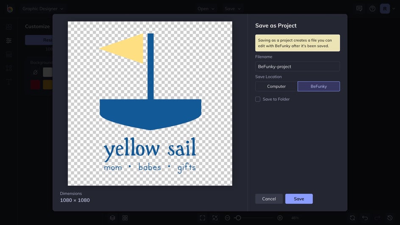Expand the Graphic Designer dropdown

coord(43,8)
